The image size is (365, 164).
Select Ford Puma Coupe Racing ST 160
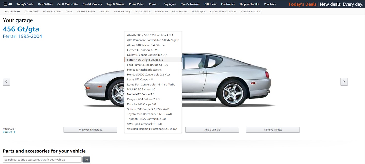(x=153, y=65)
